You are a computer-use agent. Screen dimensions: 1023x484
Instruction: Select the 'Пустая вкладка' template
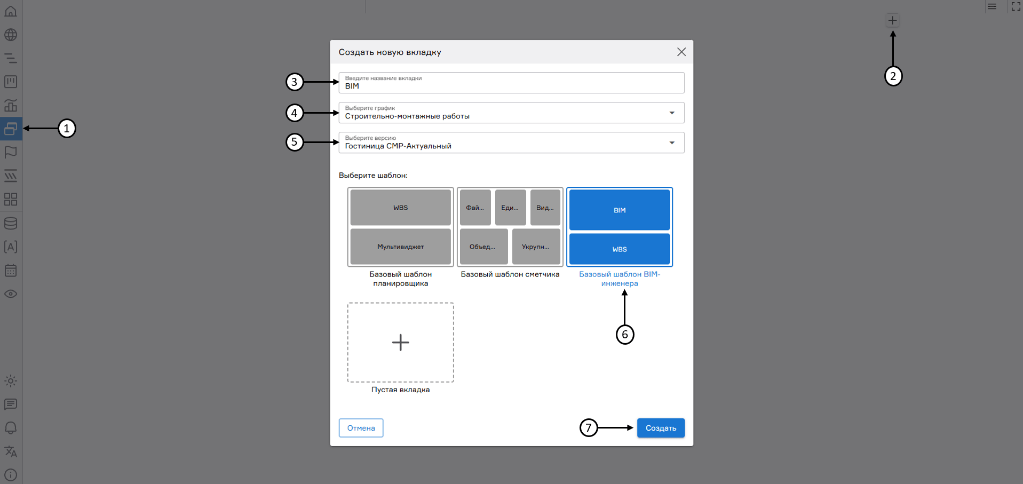(401, 342)
